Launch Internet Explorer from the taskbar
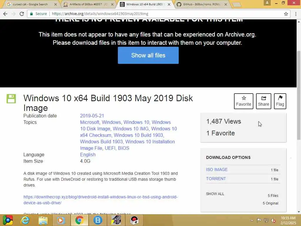 25,220
